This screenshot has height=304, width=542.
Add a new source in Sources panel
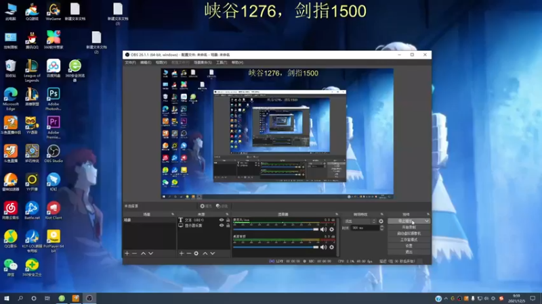click(182, 253)
